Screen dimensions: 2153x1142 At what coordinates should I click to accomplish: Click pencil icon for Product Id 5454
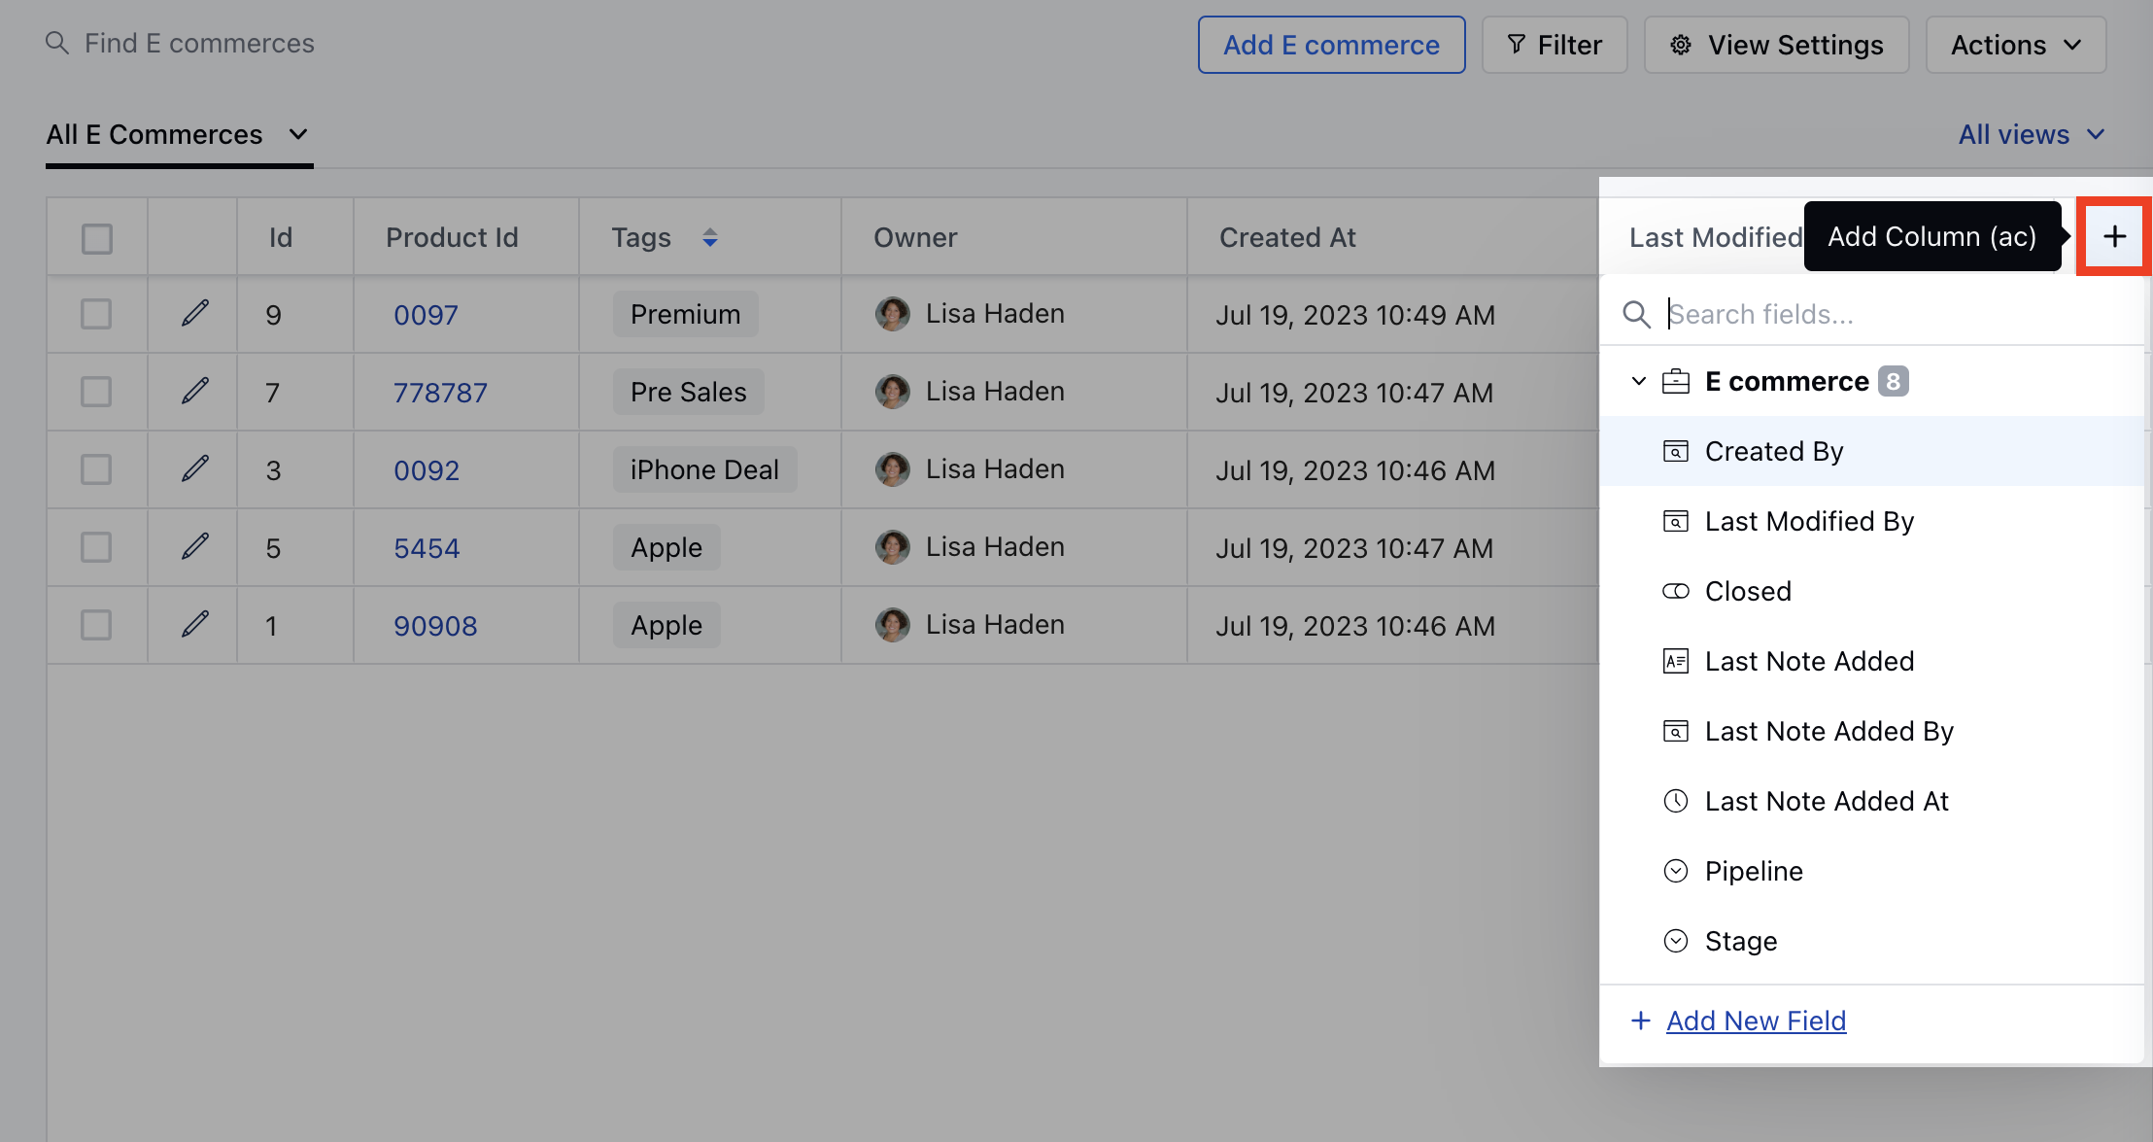pyautogui.click(x=194, y=546)
